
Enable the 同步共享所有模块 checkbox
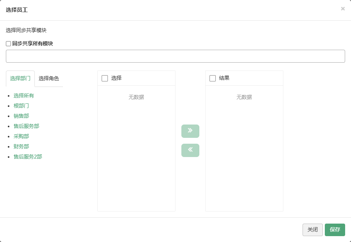[9, 43]
